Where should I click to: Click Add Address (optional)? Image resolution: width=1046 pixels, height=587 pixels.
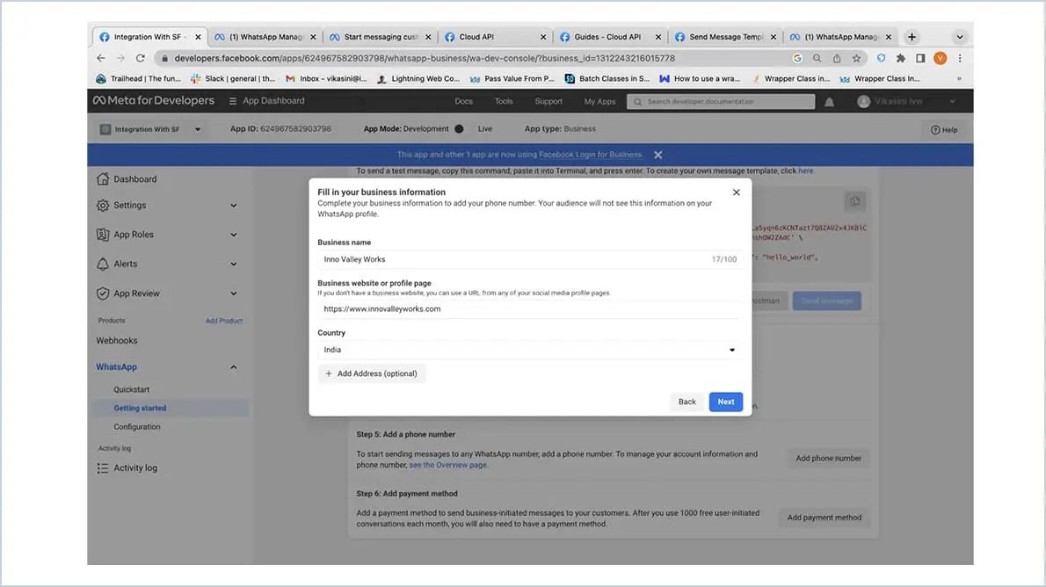tap(372, 373)
